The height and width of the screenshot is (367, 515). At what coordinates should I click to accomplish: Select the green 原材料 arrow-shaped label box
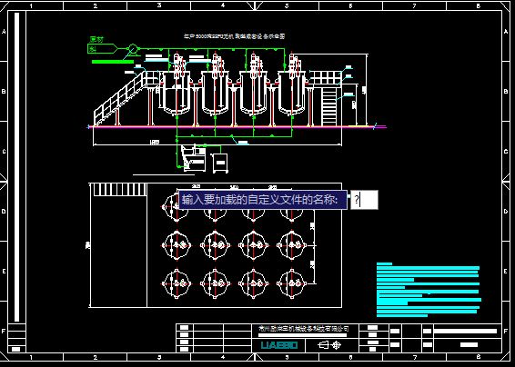[x=102, y=49]
